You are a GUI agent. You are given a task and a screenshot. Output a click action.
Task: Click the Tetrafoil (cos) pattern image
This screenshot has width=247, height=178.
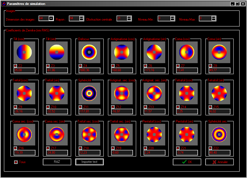click(187, 93)
